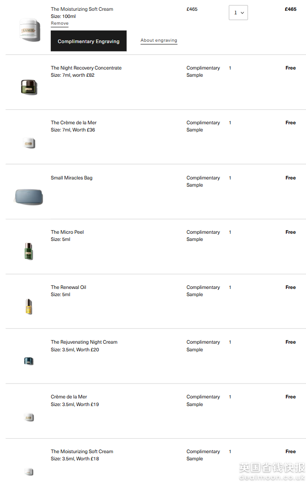This screenshot has width=306, height=485.
Task: Click the Small Miracles Bag product name
Action: [71, 178]
